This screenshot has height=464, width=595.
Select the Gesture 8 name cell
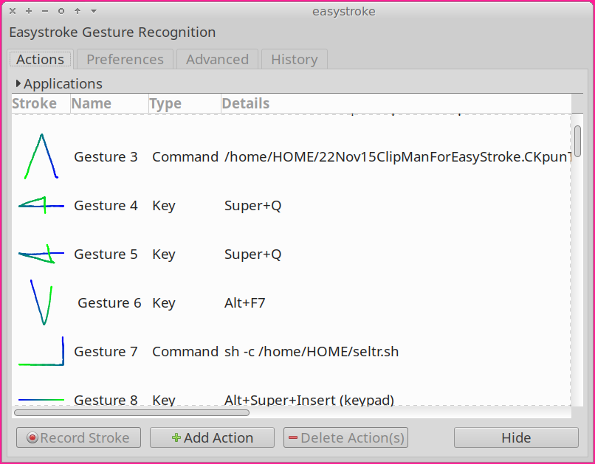(106, 400)
